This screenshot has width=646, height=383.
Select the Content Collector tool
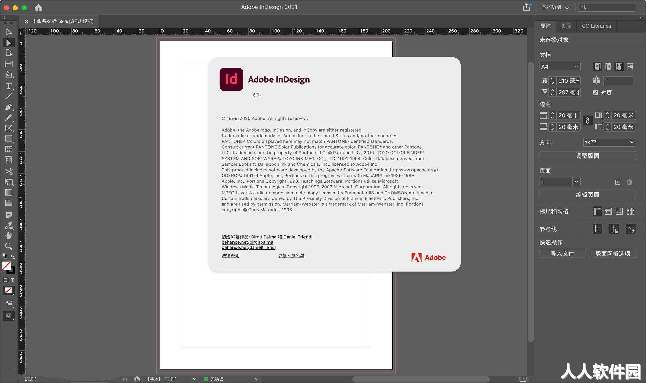tap(9, 74)
